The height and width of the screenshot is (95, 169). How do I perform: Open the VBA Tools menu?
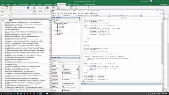tap(82, 13)
